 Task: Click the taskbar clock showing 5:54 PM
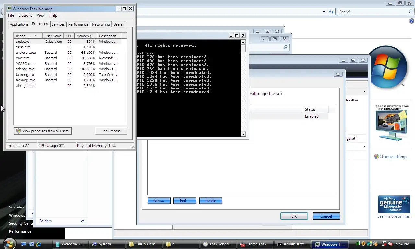click(402, 244)
